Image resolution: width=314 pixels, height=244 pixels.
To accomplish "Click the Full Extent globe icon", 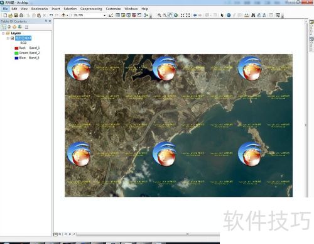I will pyautogui.click(x=176, y=15).
